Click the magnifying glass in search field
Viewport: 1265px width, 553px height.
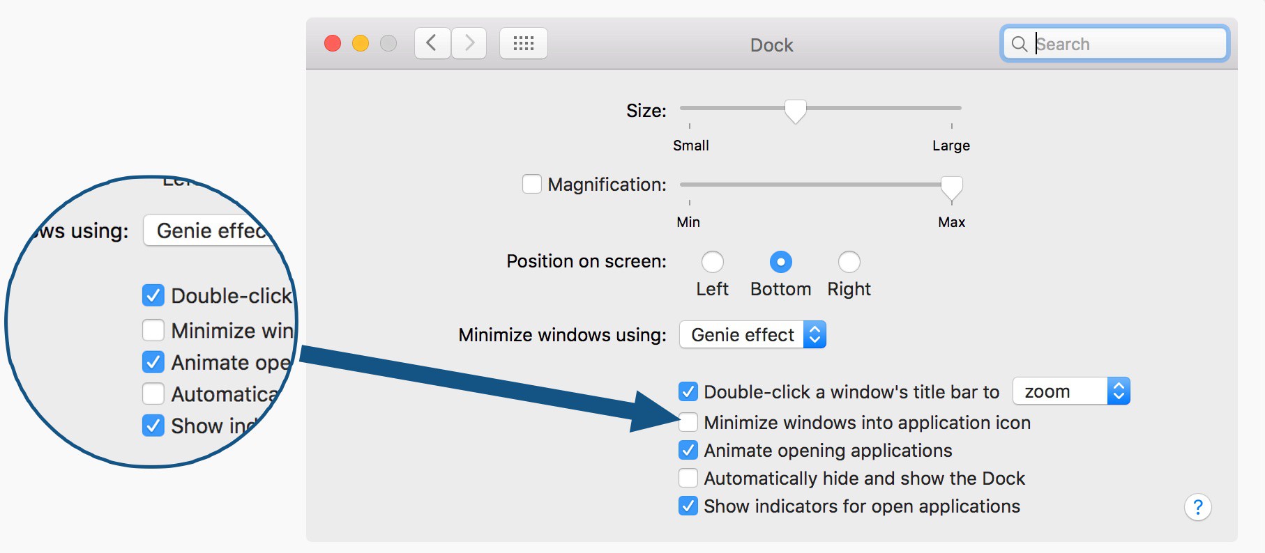point(1019,44)
